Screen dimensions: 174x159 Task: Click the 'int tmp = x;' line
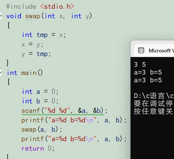pos(44,35)
